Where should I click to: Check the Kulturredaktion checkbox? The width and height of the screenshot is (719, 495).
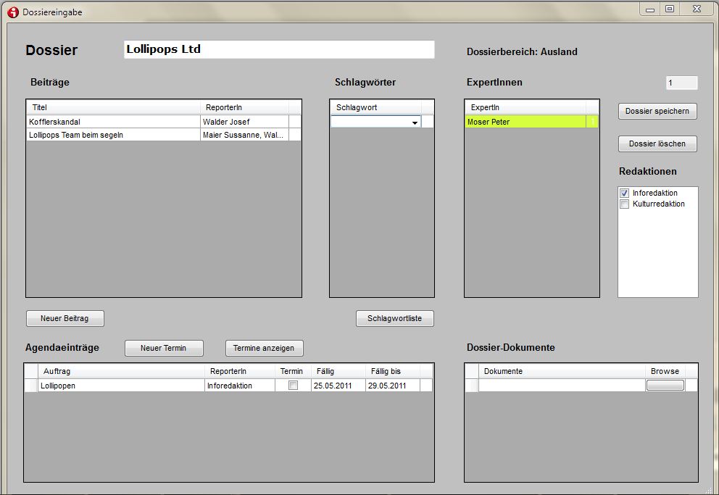coord(624,204)
